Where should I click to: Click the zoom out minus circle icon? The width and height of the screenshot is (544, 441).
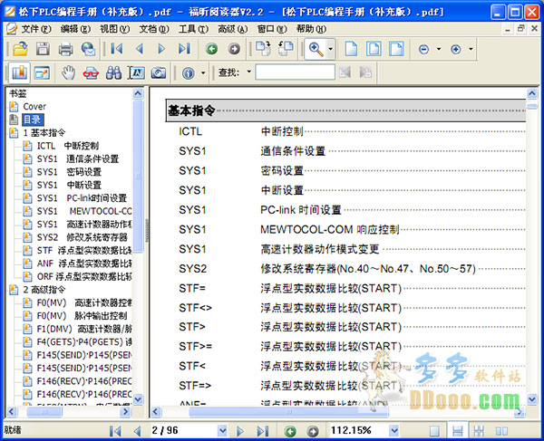423,49
